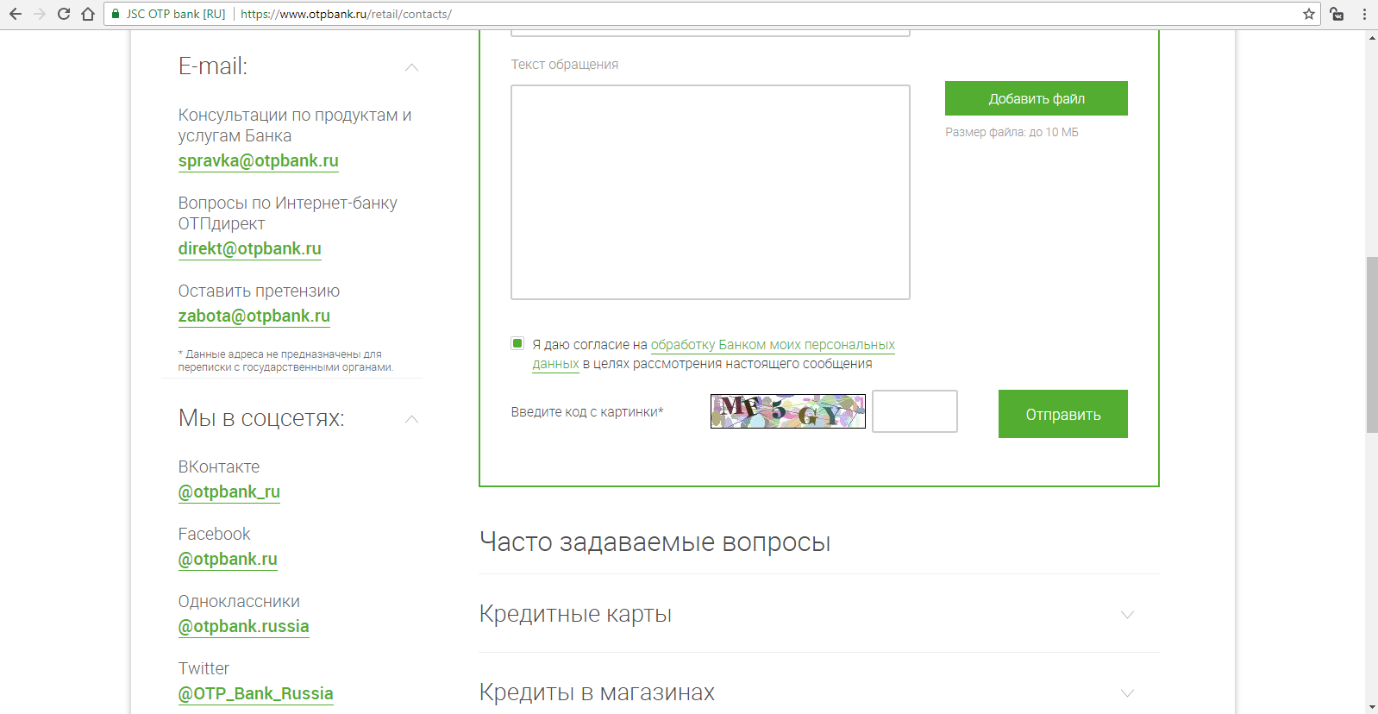
Task: Toggle personal data consent checkbox
Action: [x=517, y=343]
